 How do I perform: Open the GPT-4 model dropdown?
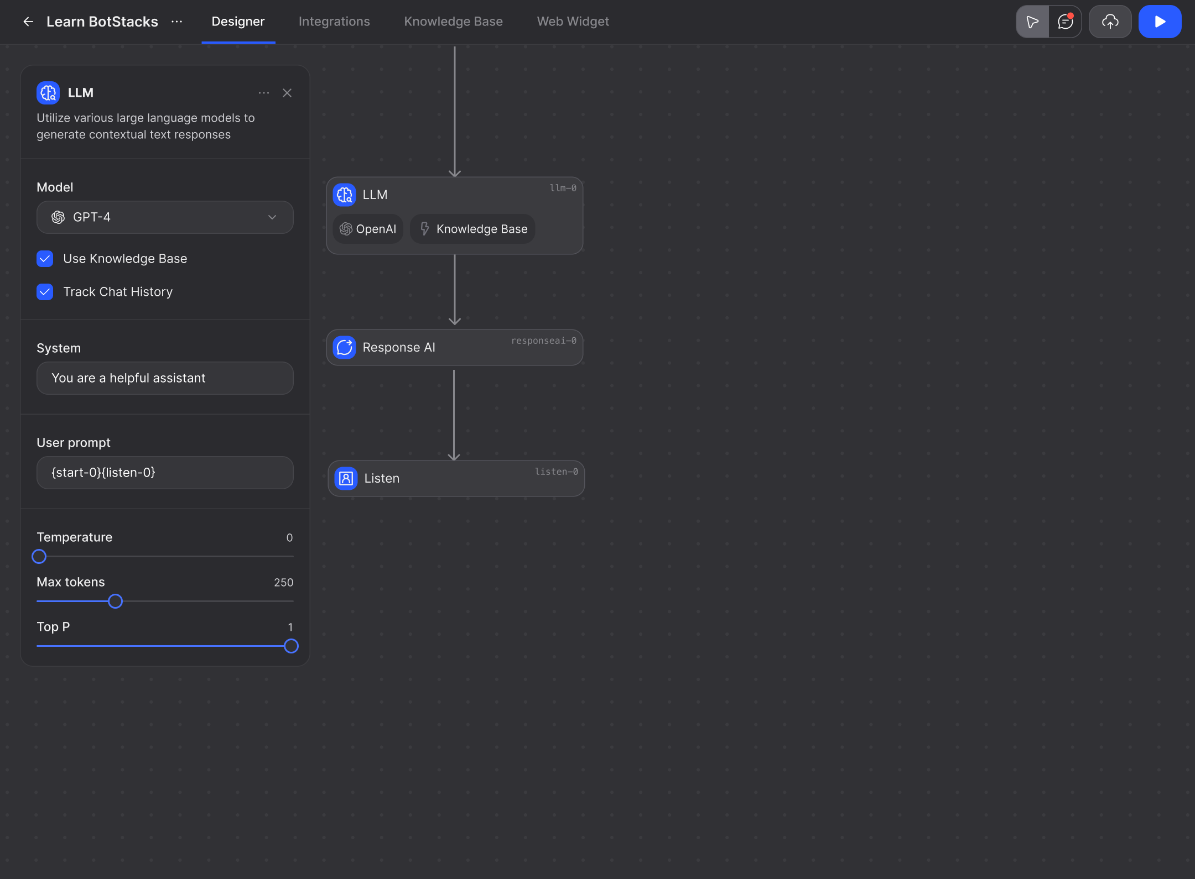pos(165,217)
